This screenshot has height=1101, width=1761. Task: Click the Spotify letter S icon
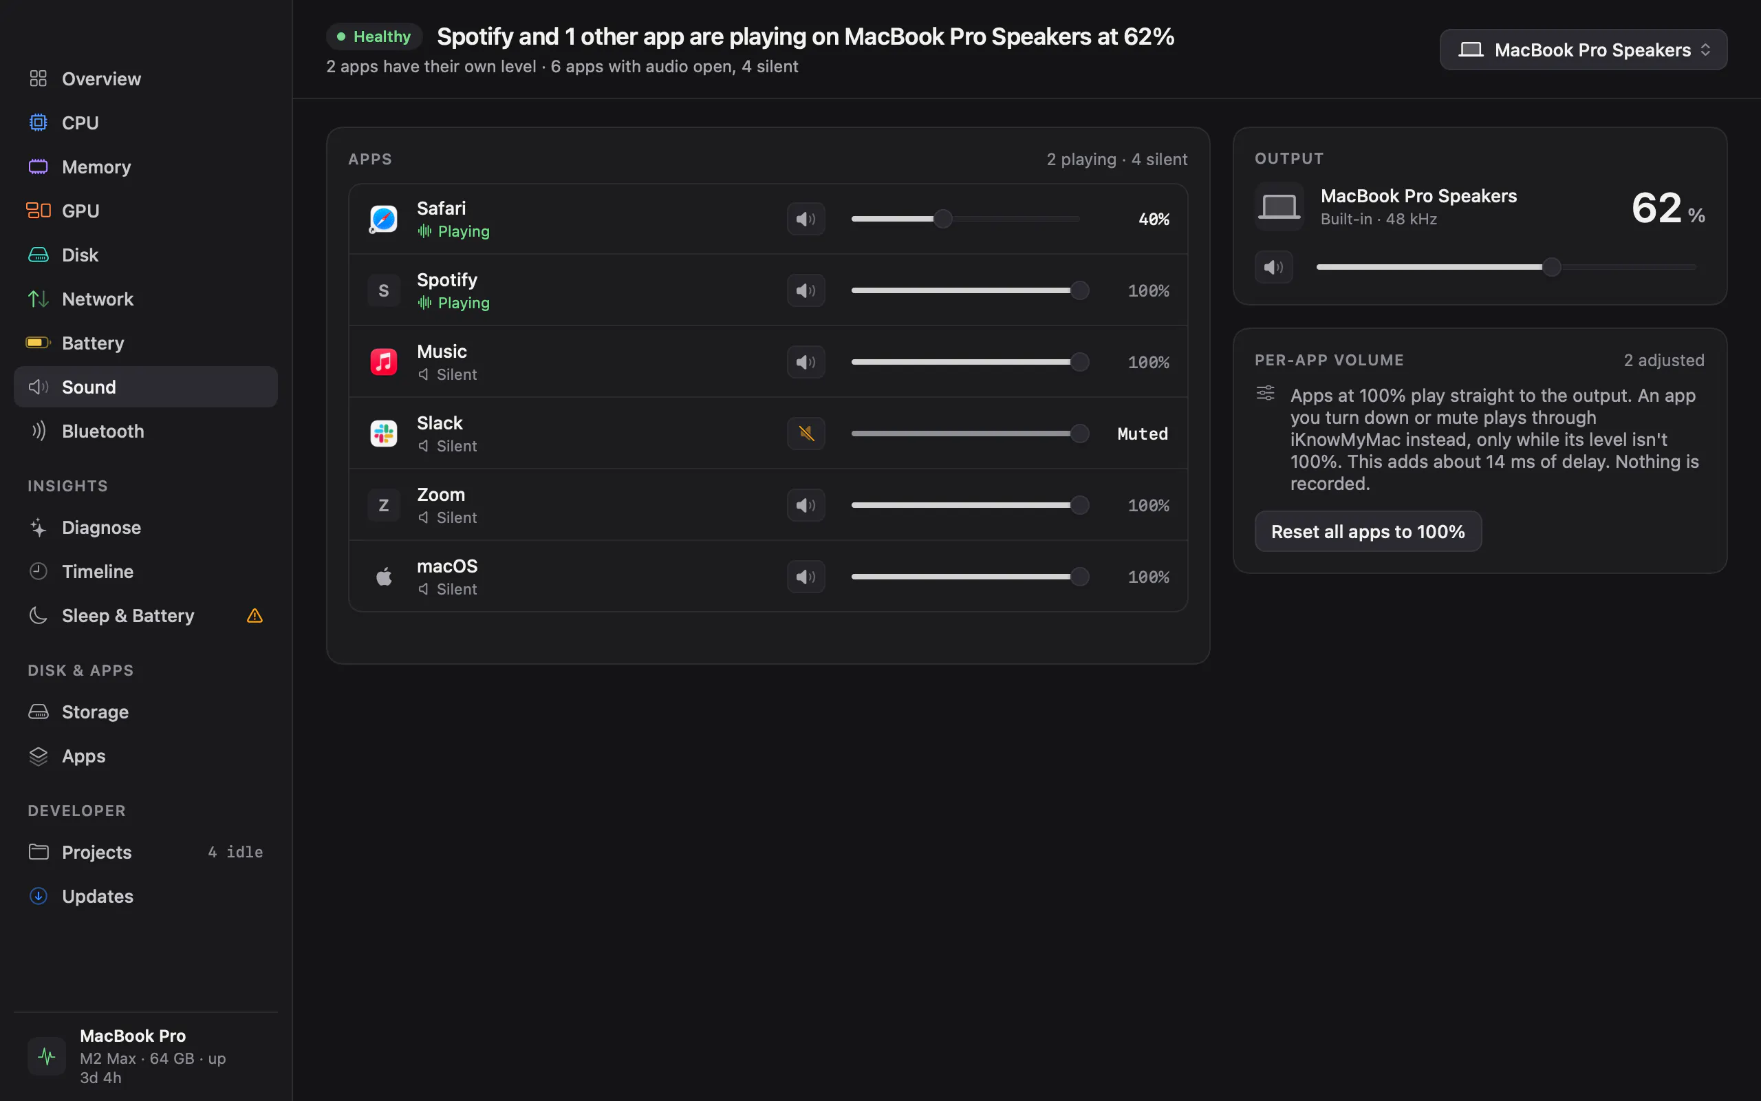[383, 290]
